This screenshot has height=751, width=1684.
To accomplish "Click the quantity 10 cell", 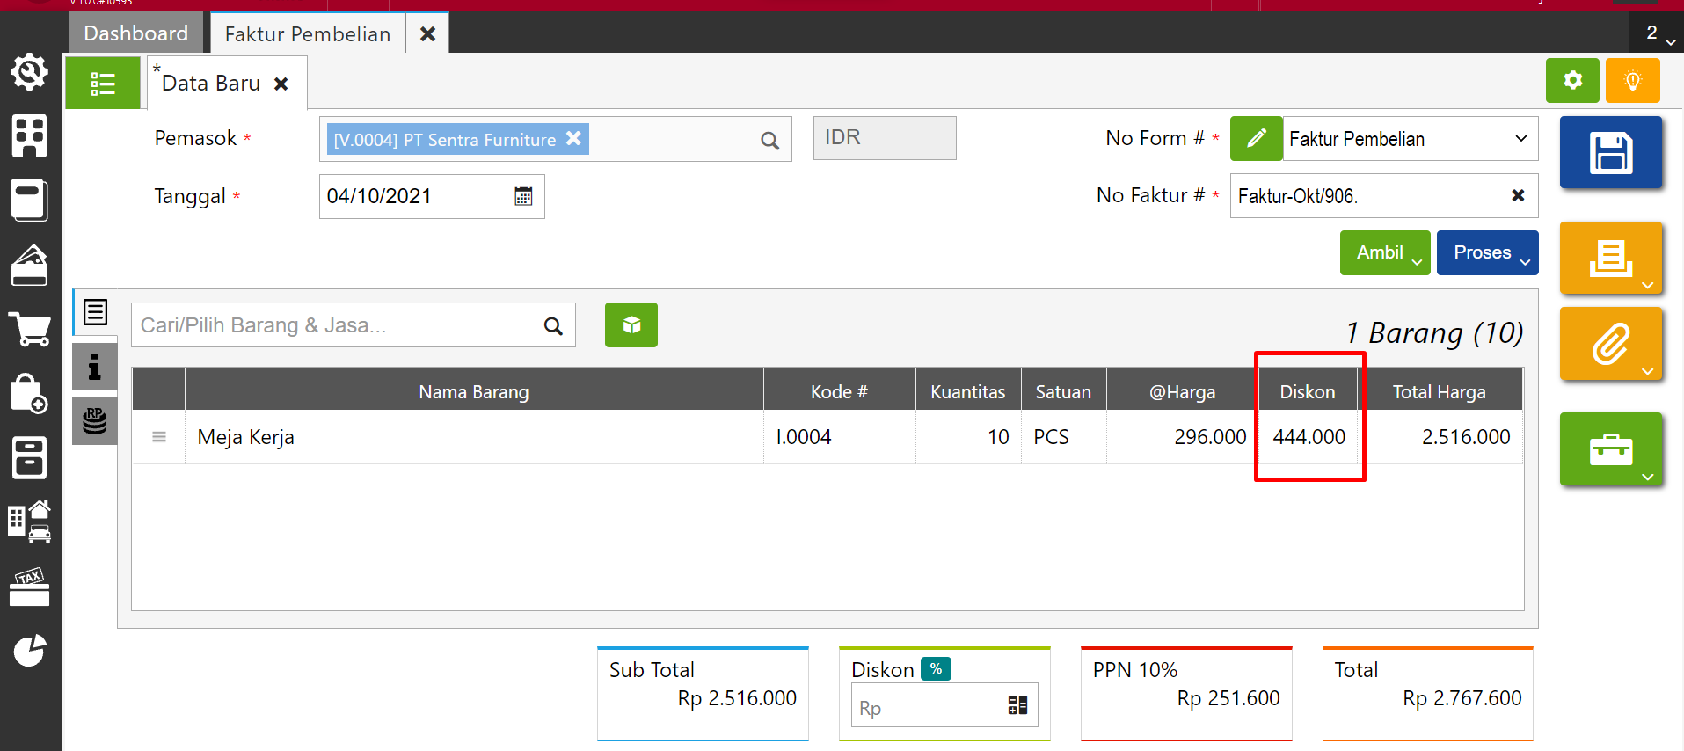I will (968, 437).
